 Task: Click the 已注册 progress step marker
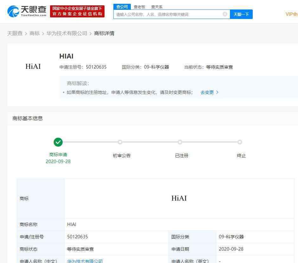coord(180,142)
